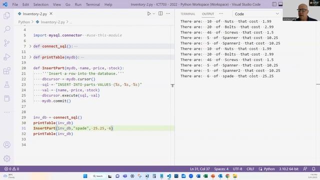Close the Inventory-2.py tab
This screenshot has width=320, height=180.
(51, 13)
